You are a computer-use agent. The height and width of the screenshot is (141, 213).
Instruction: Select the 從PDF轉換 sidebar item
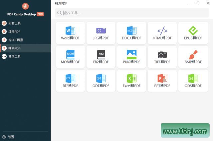[x=25, y=40]
